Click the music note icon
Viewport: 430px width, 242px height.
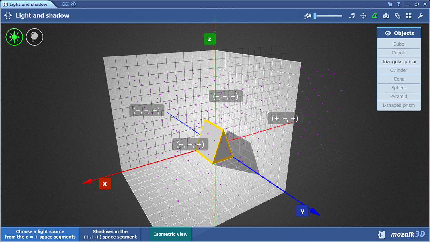(x=352, y=16)
